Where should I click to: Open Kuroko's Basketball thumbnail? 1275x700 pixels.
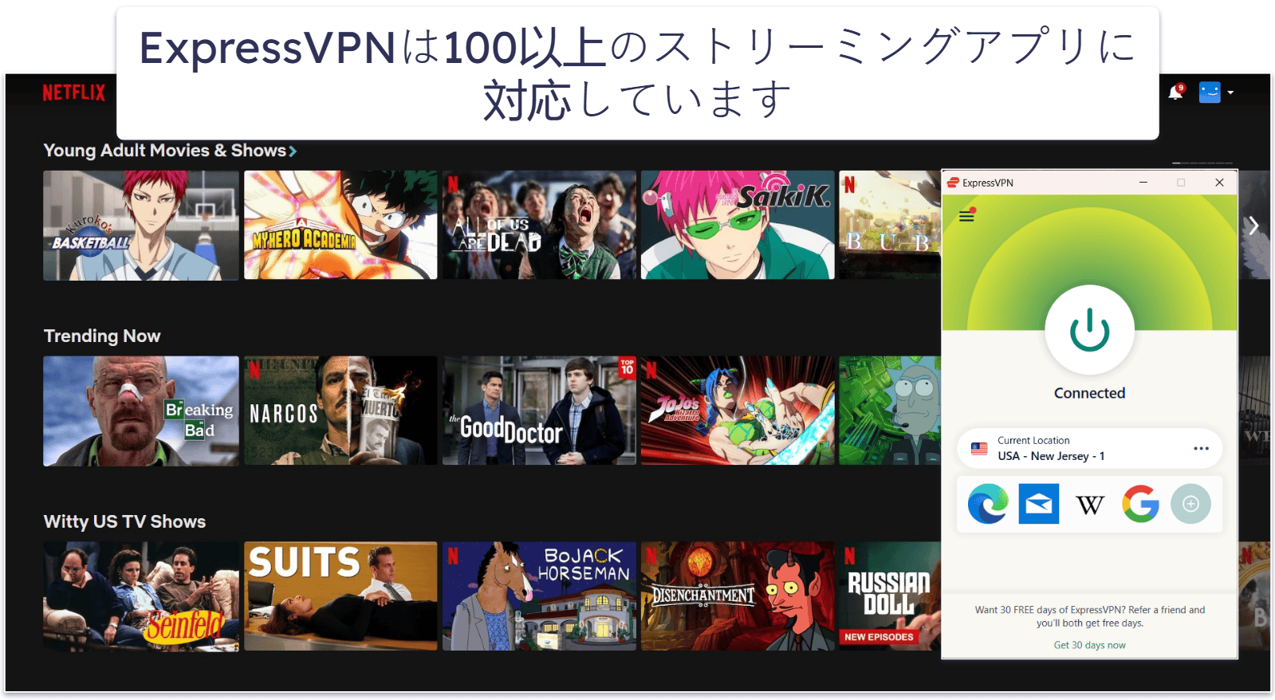[141, 226]
